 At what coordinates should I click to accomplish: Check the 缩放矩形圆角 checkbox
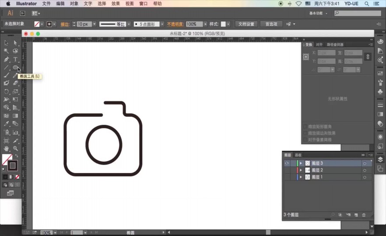tap(305, 127)
